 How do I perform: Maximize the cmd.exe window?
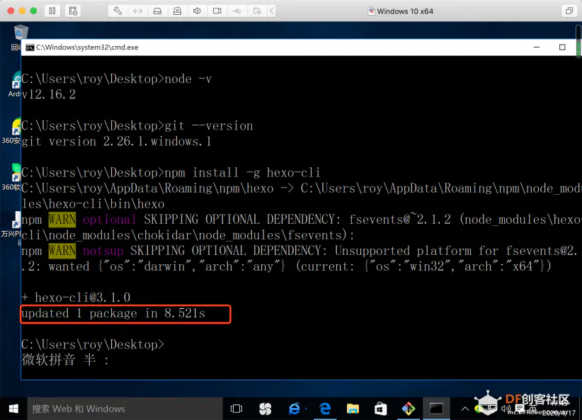tap(562, 47)
